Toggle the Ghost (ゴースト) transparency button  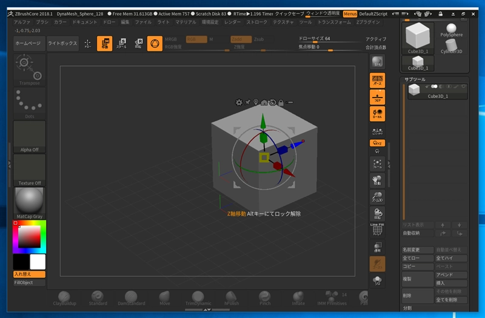(377, 263)
